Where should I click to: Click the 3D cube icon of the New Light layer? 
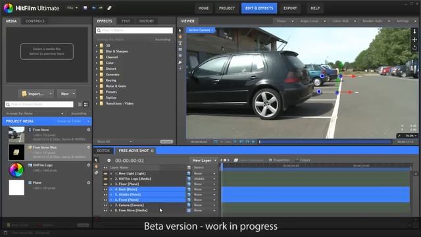pos(189,174)
